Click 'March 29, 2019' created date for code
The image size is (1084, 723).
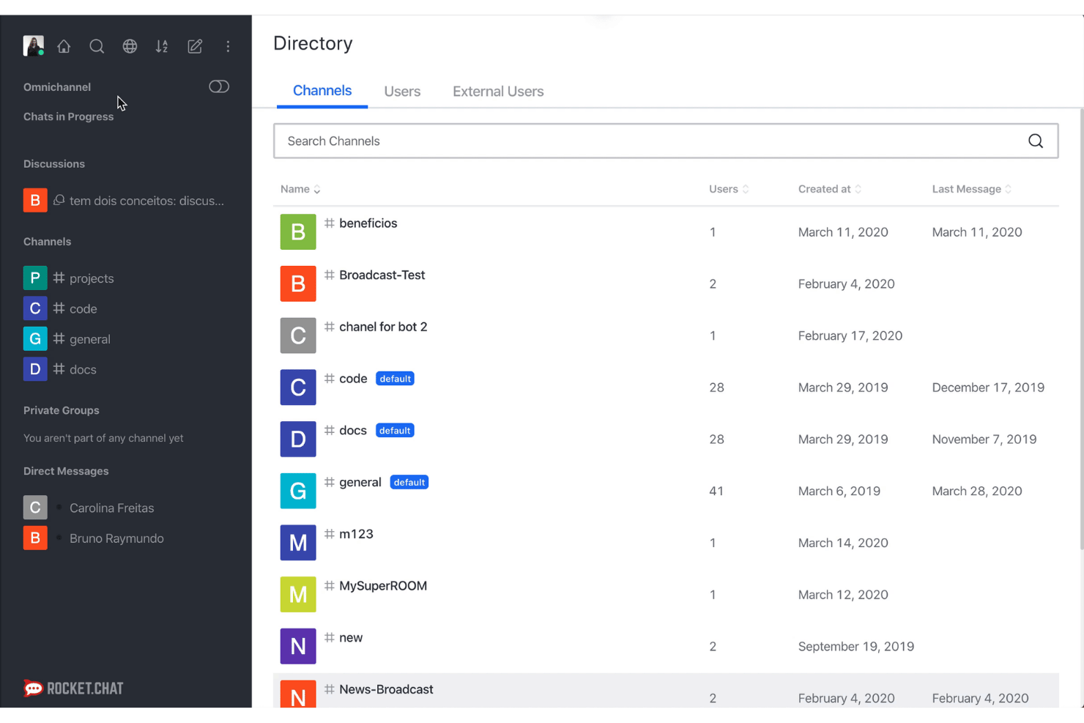pyautogui.click(x=843, y=388)
